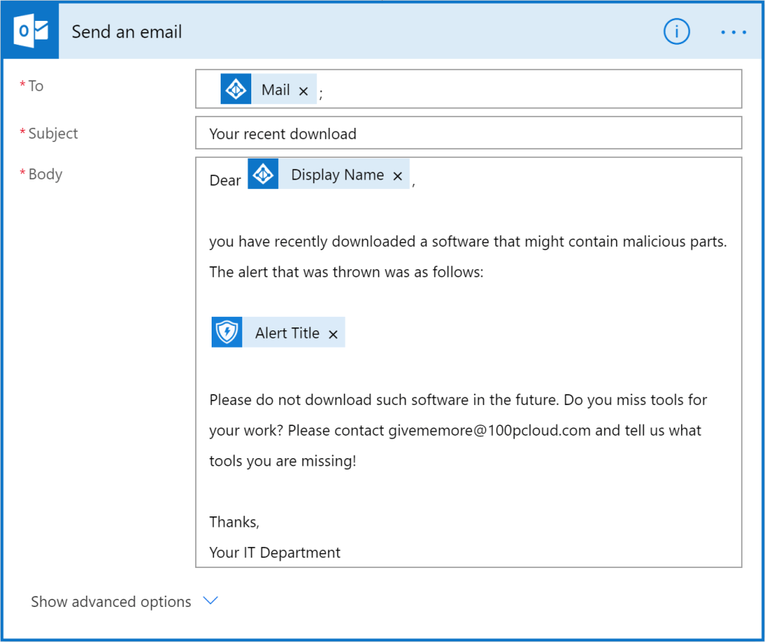This screenshot has height=642, width=765.
Task: Expand advanced options using the chevron arrow
Action: coord(211,601)
